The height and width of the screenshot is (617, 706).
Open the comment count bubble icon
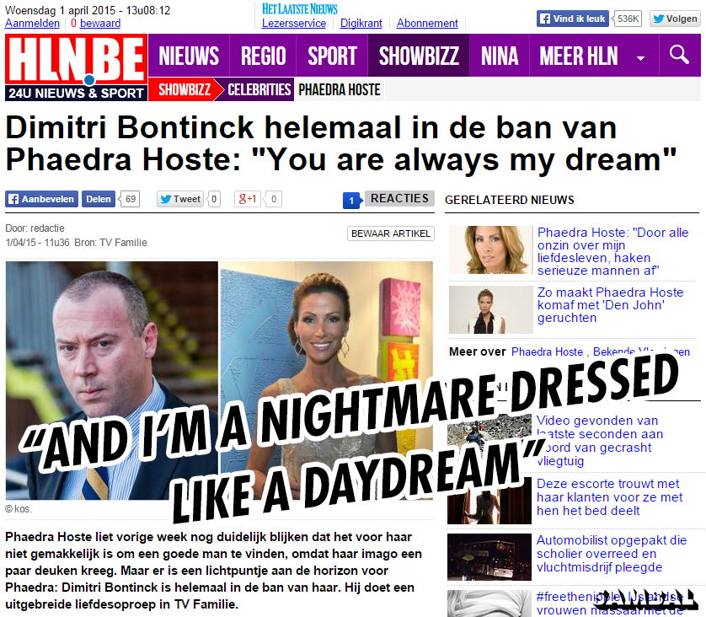pyautogui.click(x=352, y=201)
